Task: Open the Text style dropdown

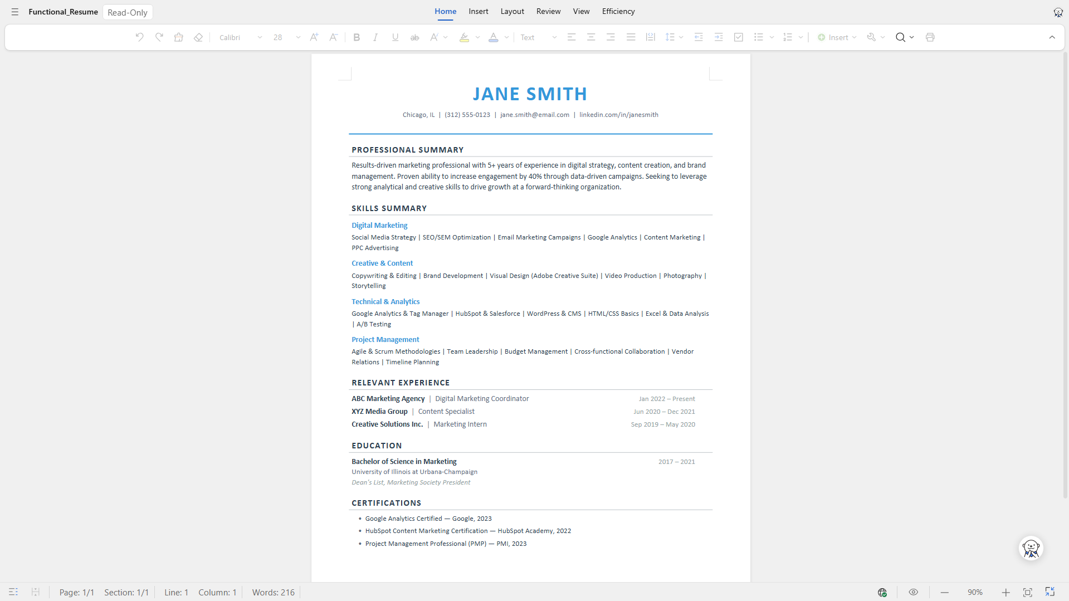Action: (538, 37)
